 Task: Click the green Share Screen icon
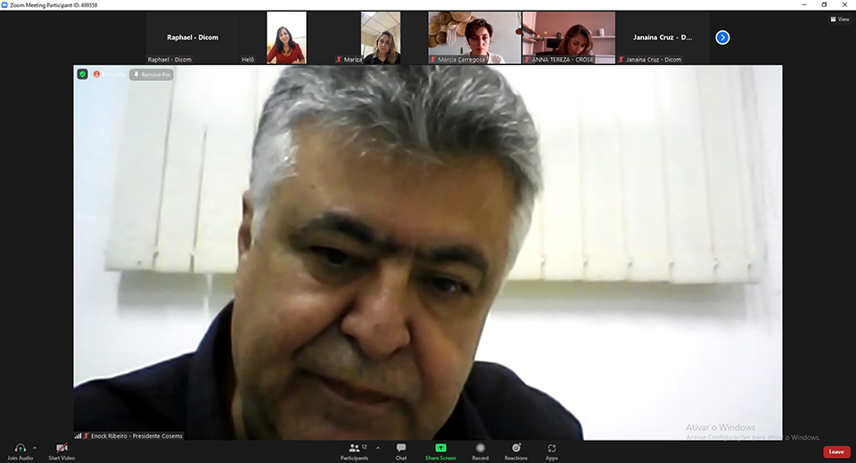[440, 448]
